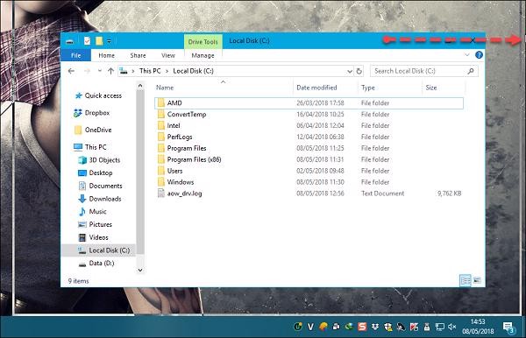
Task: Open the Customize Quick Access Toolbar arrow
Action: coord(109,41)
